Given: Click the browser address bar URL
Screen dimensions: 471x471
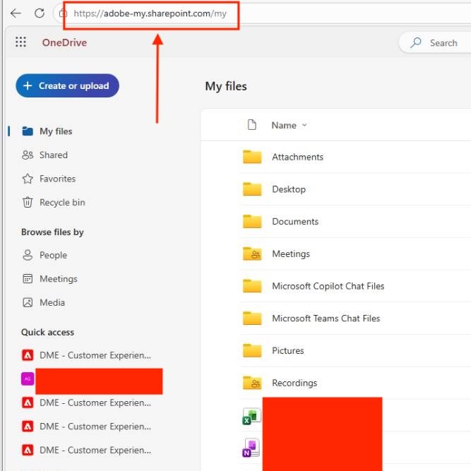Looking at the screenshot, I should pyautogui.click(x=150, y=13).
